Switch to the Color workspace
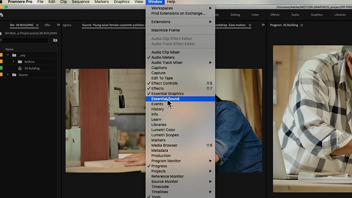352x198 pixels. pos(255,15)
